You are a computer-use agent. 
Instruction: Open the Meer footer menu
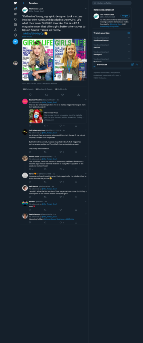point(118,75)
